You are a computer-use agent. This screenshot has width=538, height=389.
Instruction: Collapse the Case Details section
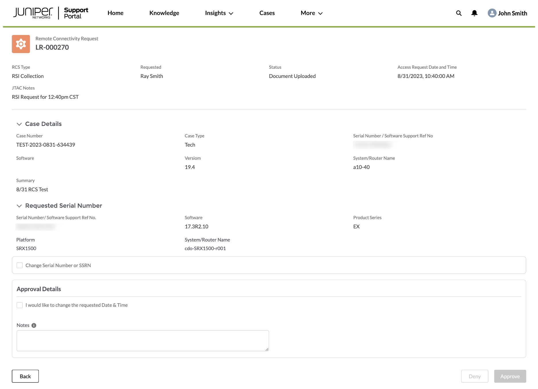click(19, 124)
